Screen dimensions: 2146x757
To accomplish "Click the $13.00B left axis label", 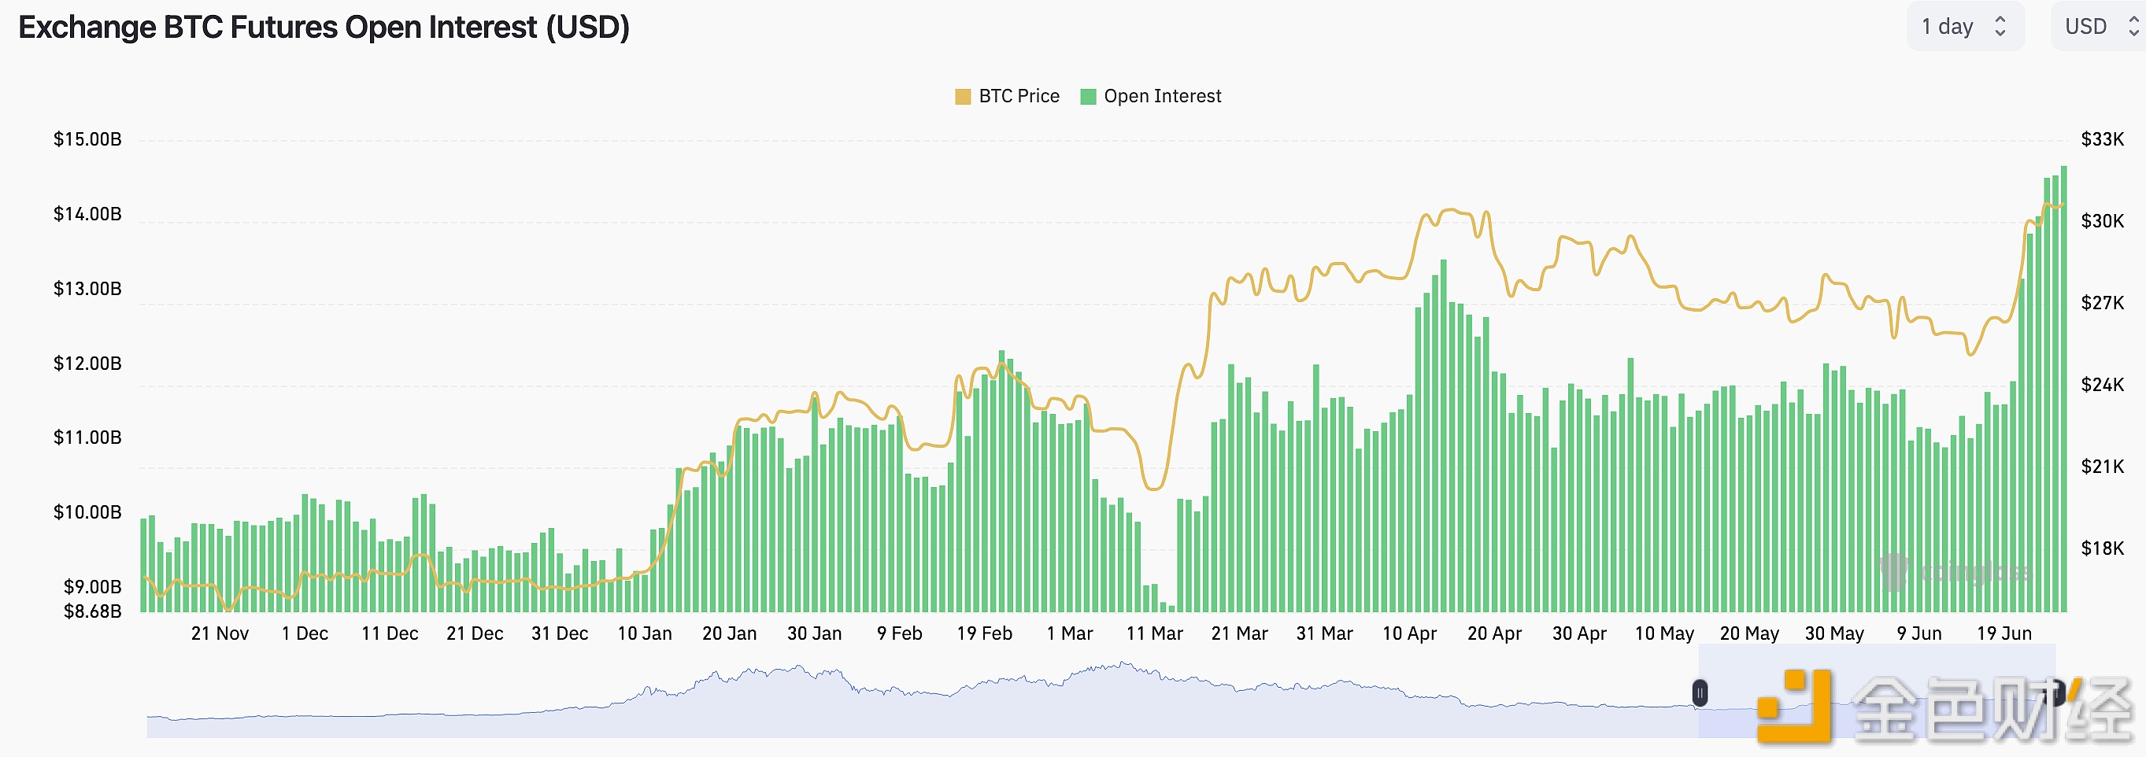I will point(87,289).
